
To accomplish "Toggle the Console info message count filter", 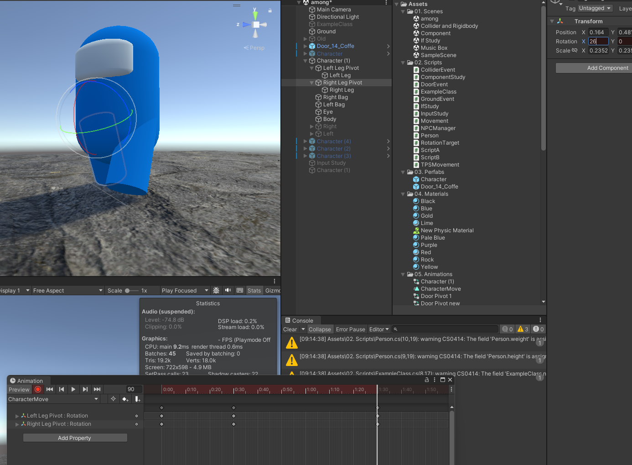I will 508,329.
